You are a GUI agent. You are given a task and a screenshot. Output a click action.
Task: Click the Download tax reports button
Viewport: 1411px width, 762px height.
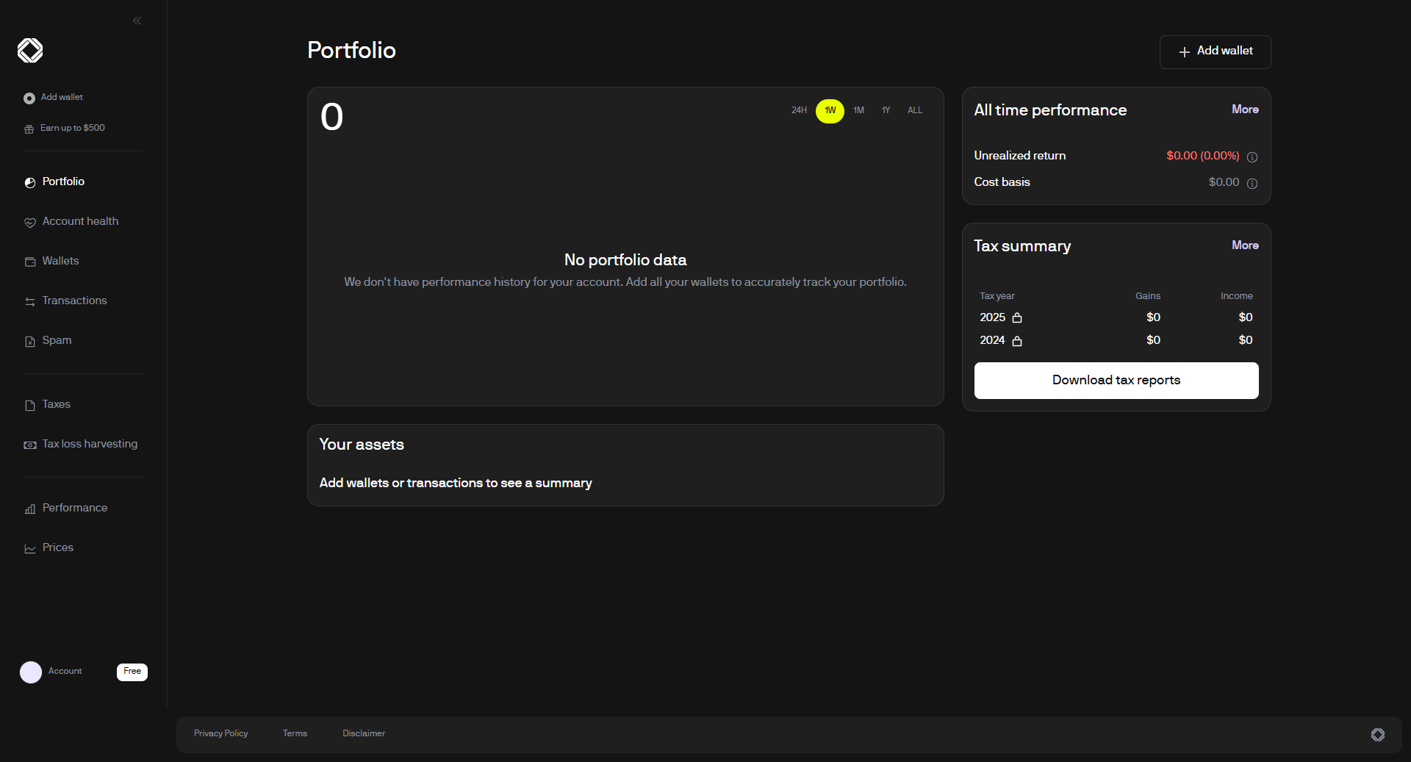pyautogui.click(x=1116, y=380)
